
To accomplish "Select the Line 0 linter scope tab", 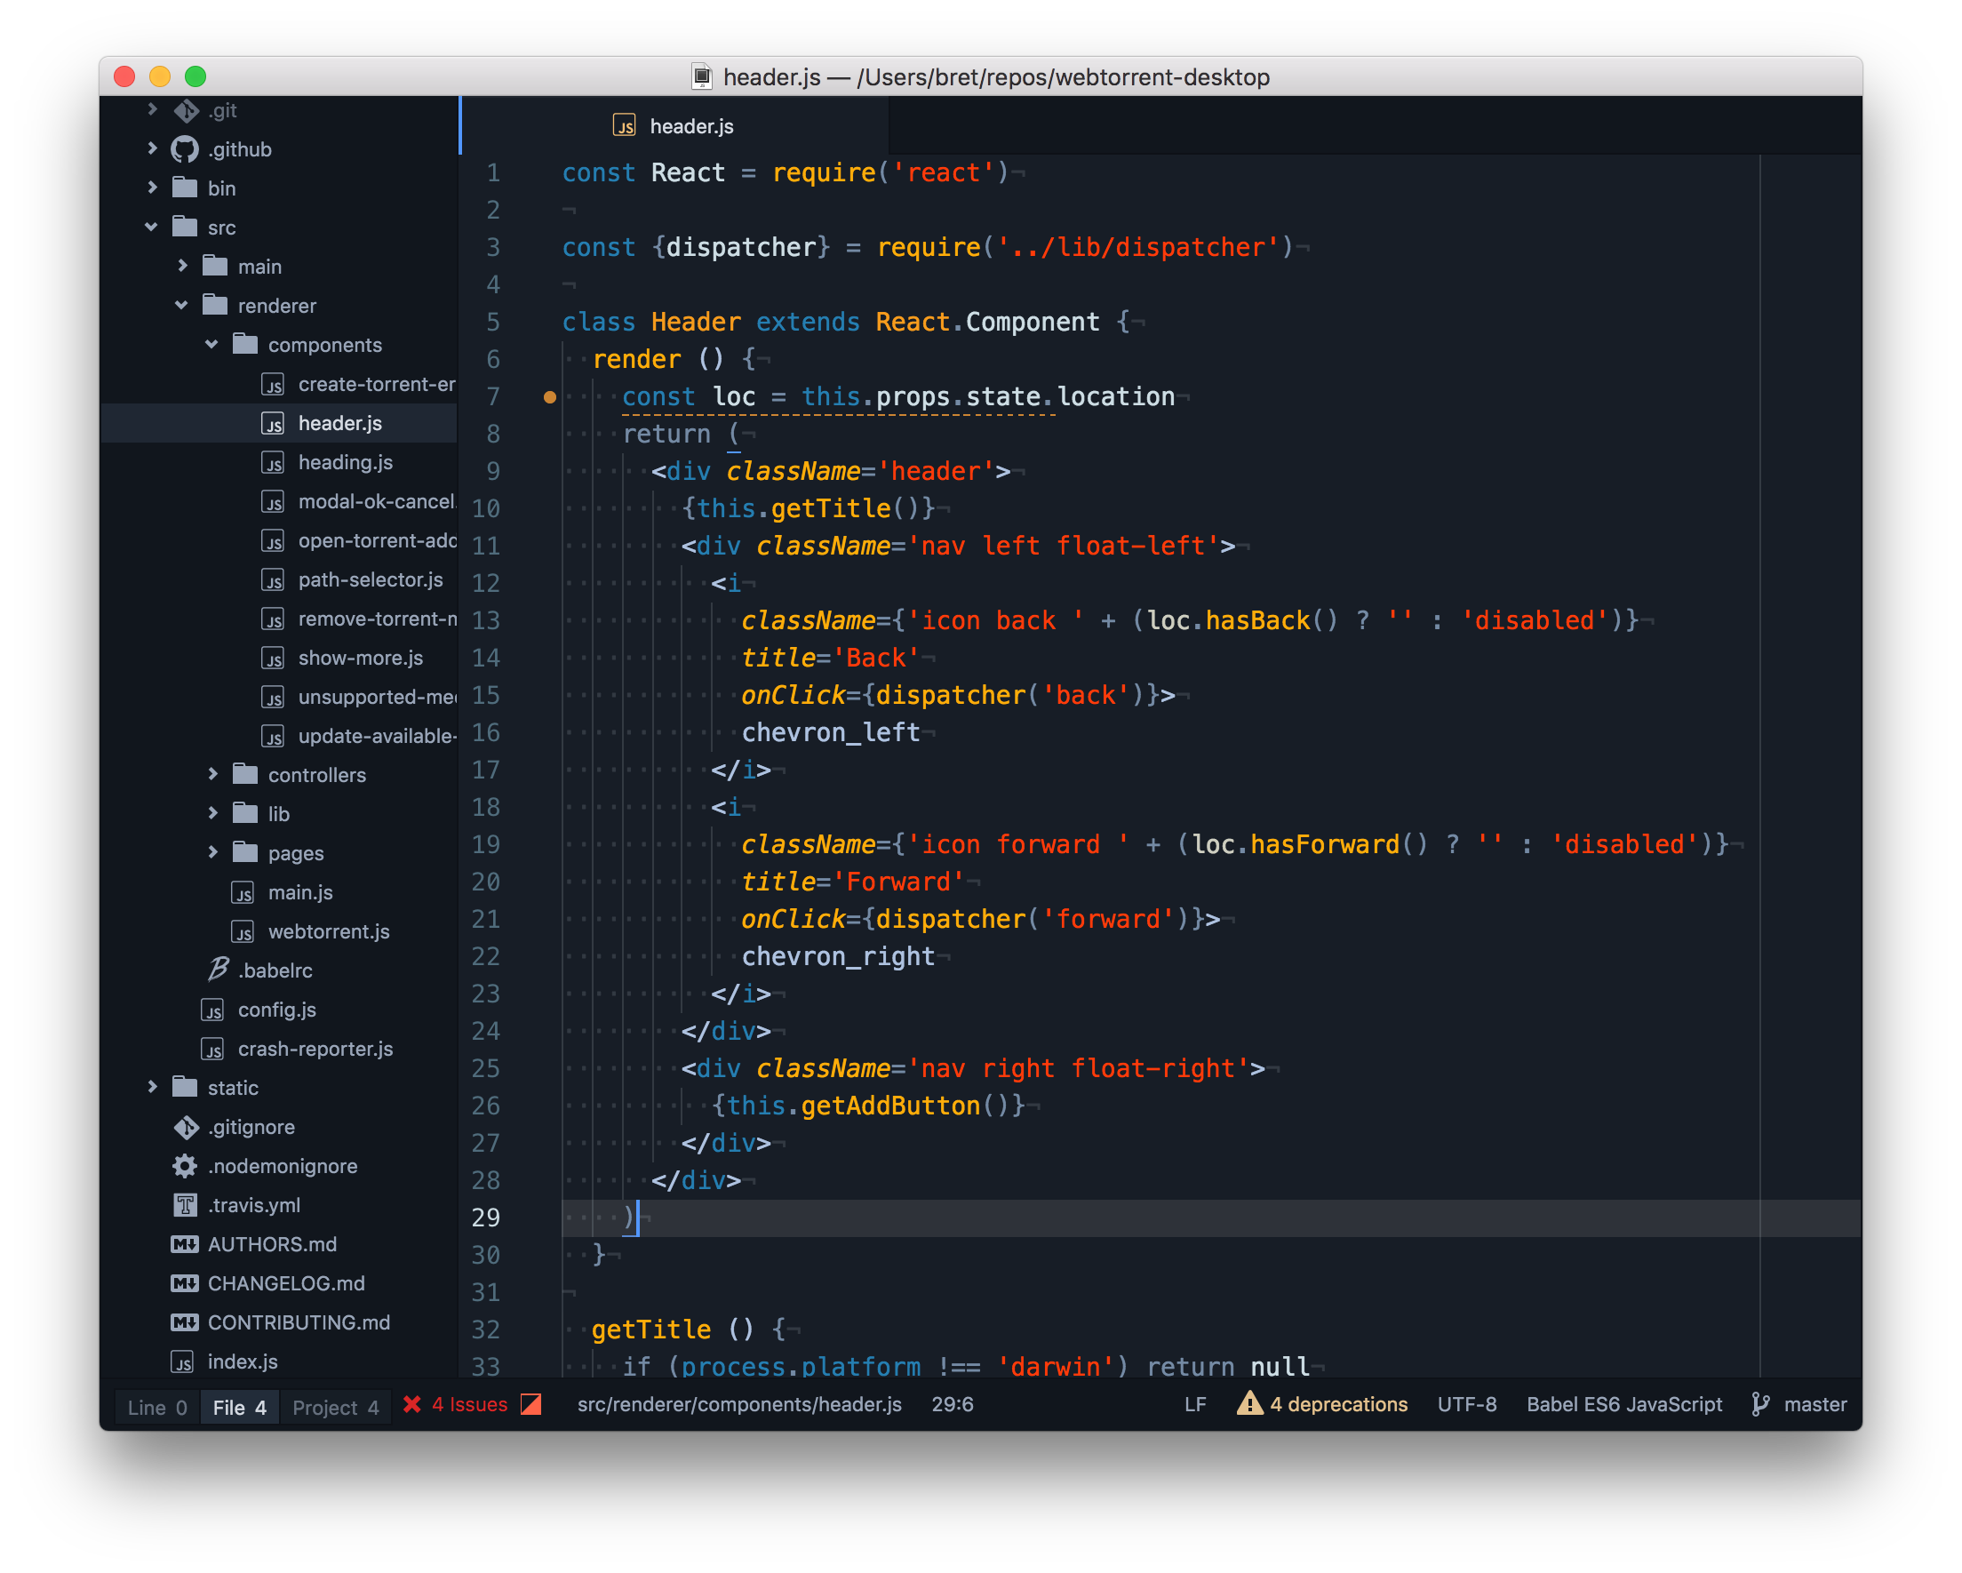I will (x=157, y=1408).
